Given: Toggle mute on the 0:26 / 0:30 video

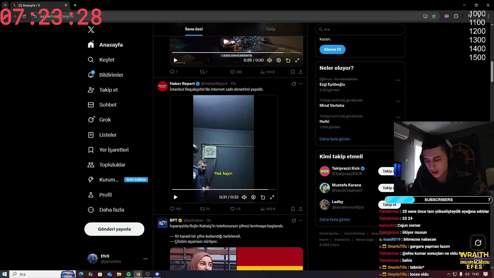Looking at the screenshot, I should point(269,60).
